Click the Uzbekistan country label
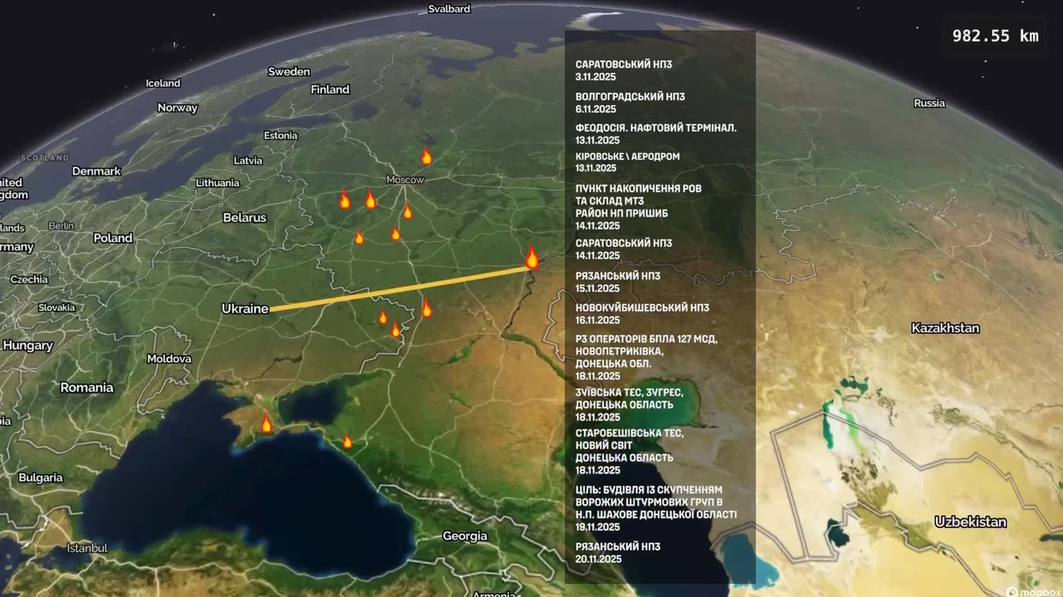The image size is (1063, 597). pos(971,522)
